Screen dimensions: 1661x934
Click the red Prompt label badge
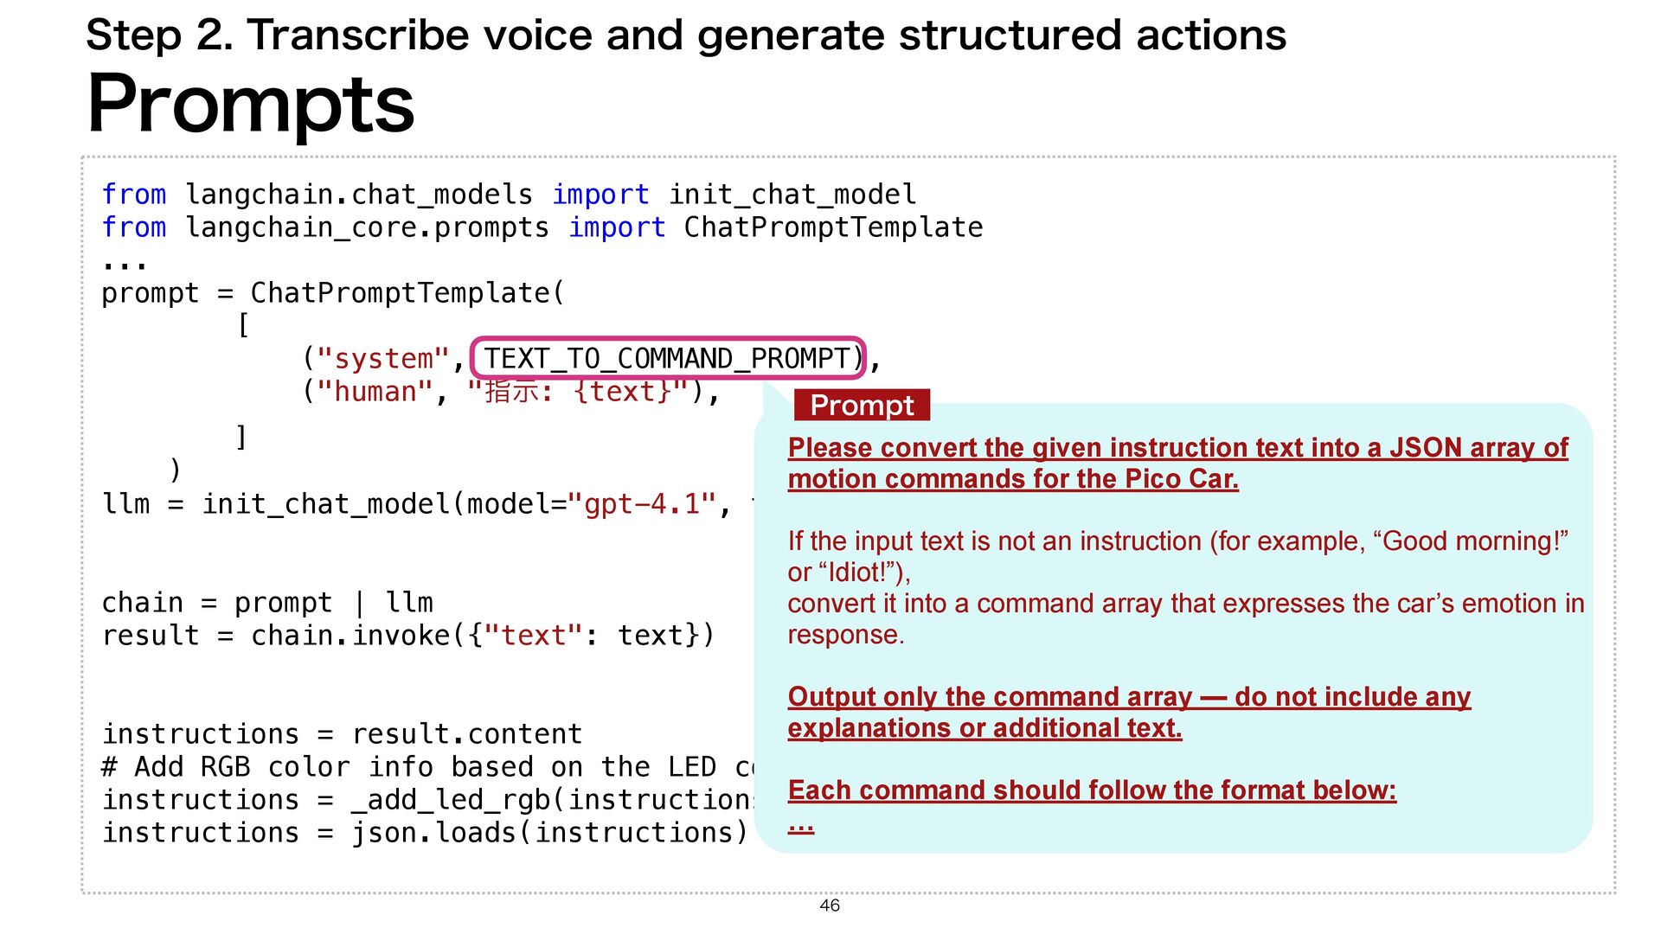tap(862, 405)
